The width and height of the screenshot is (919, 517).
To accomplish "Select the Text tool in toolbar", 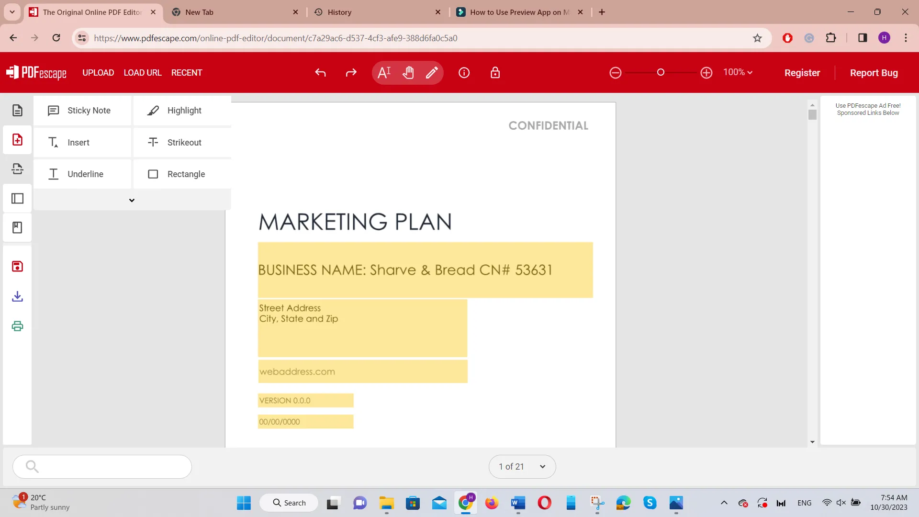I will pos(384,72).
